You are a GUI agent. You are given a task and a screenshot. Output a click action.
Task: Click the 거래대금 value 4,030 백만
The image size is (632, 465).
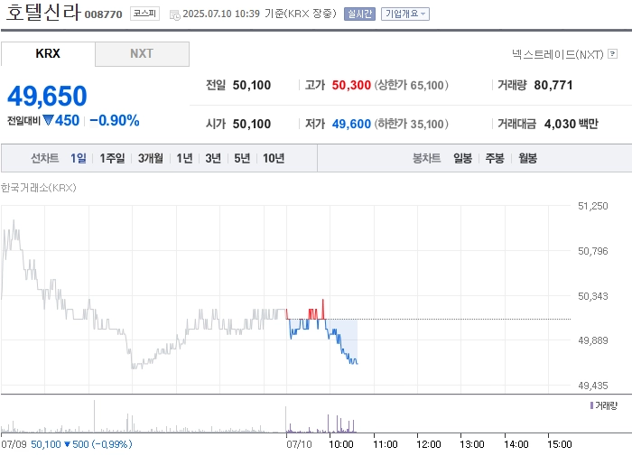[572, 124]
